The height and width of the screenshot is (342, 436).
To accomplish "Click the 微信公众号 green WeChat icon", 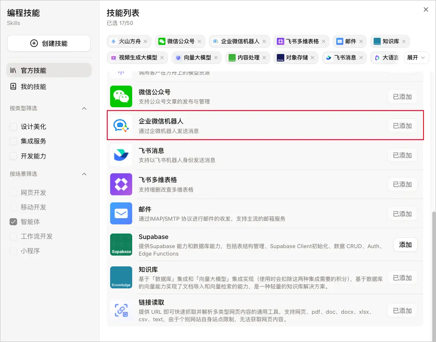I will [121, 96].
